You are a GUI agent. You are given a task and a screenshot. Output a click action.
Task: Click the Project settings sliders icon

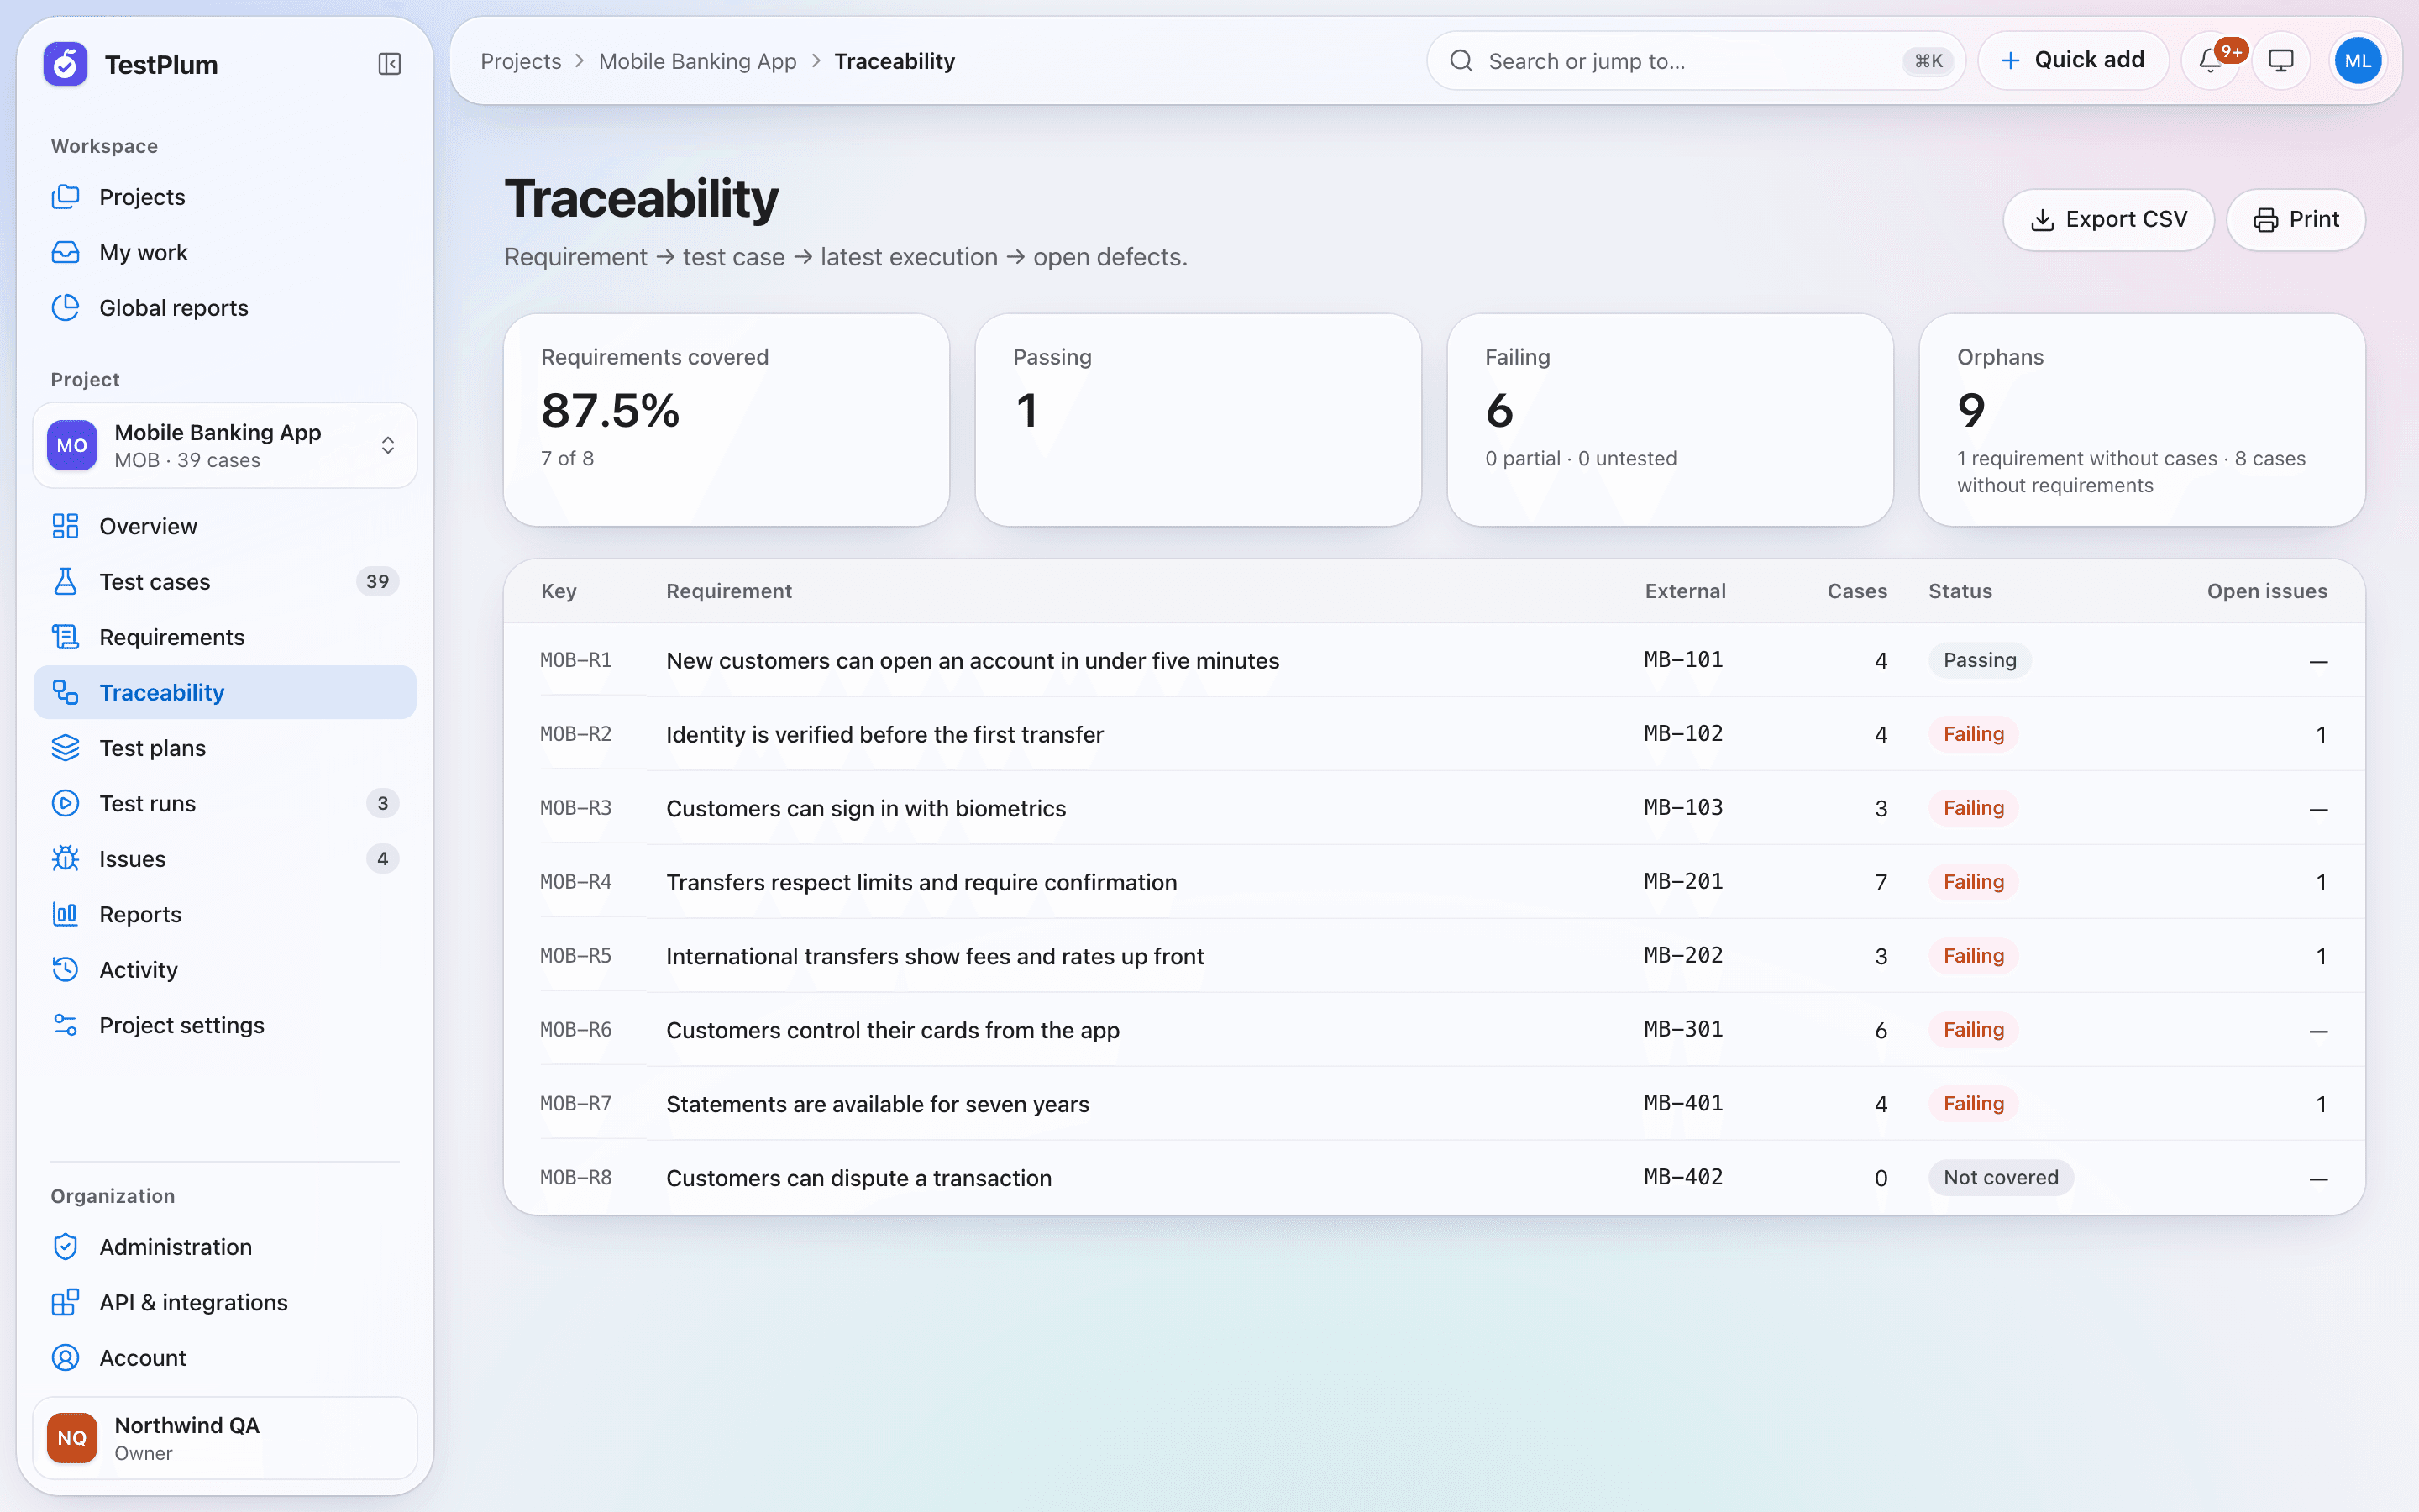(66, 1025)
